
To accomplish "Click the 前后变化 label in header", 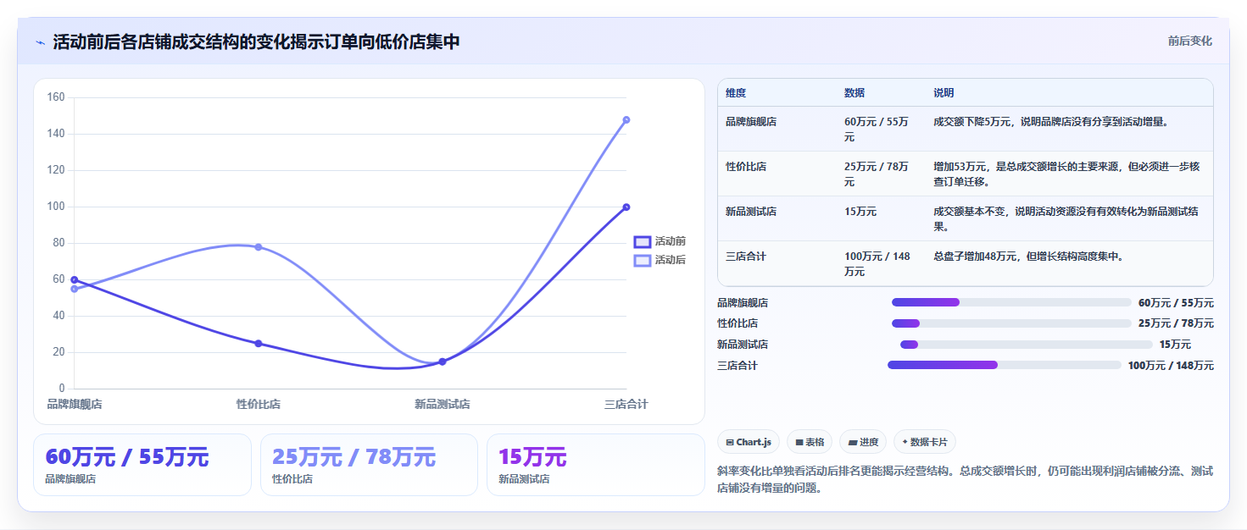I will pyautogui.click(x=1190, y=41).
